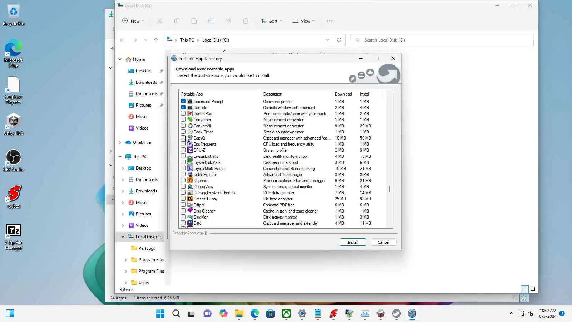Click the Rename icon in Explorer toolbar
This screenshot has width=572, height=322.
211,21
